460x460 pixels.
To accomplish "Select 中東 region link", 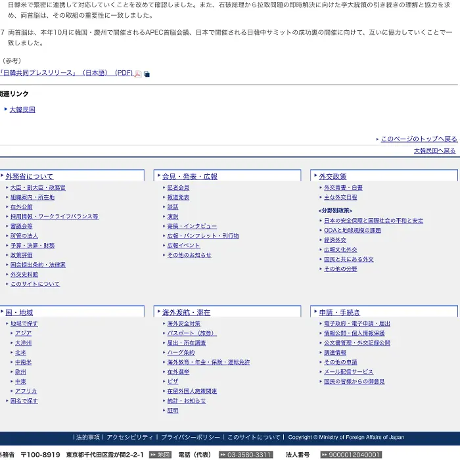I will tap(20, 382).
